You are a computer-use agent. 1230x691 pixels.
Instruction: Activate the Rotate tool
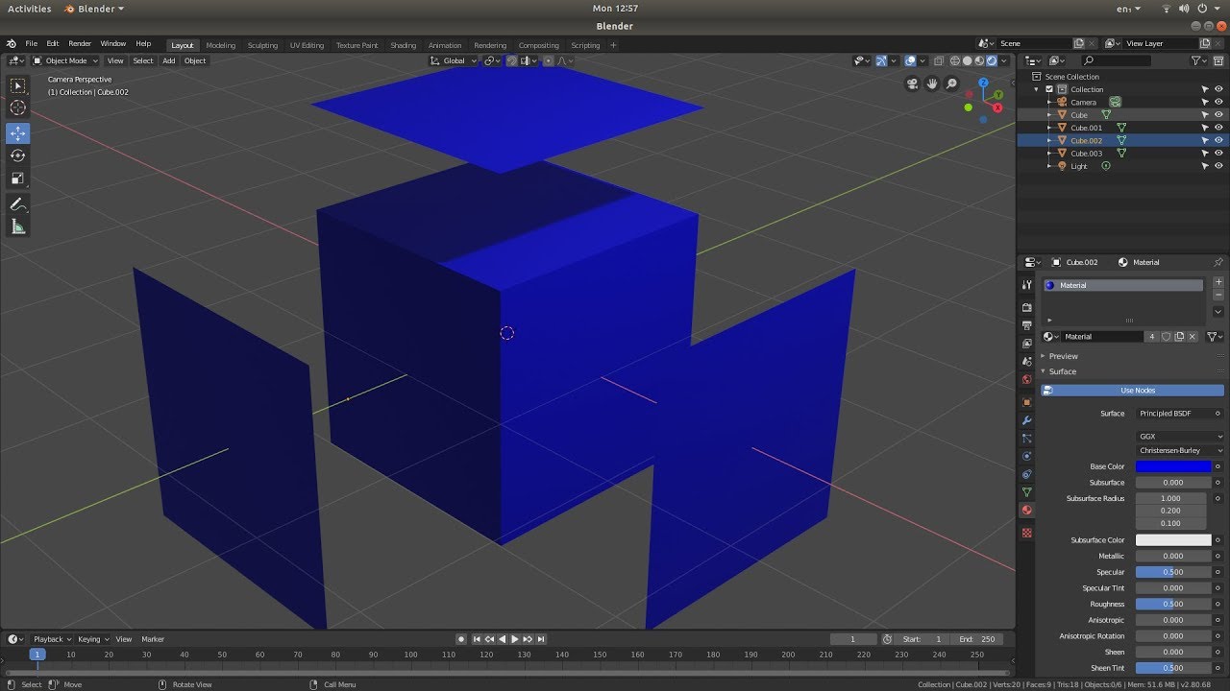tap(18, 155)
